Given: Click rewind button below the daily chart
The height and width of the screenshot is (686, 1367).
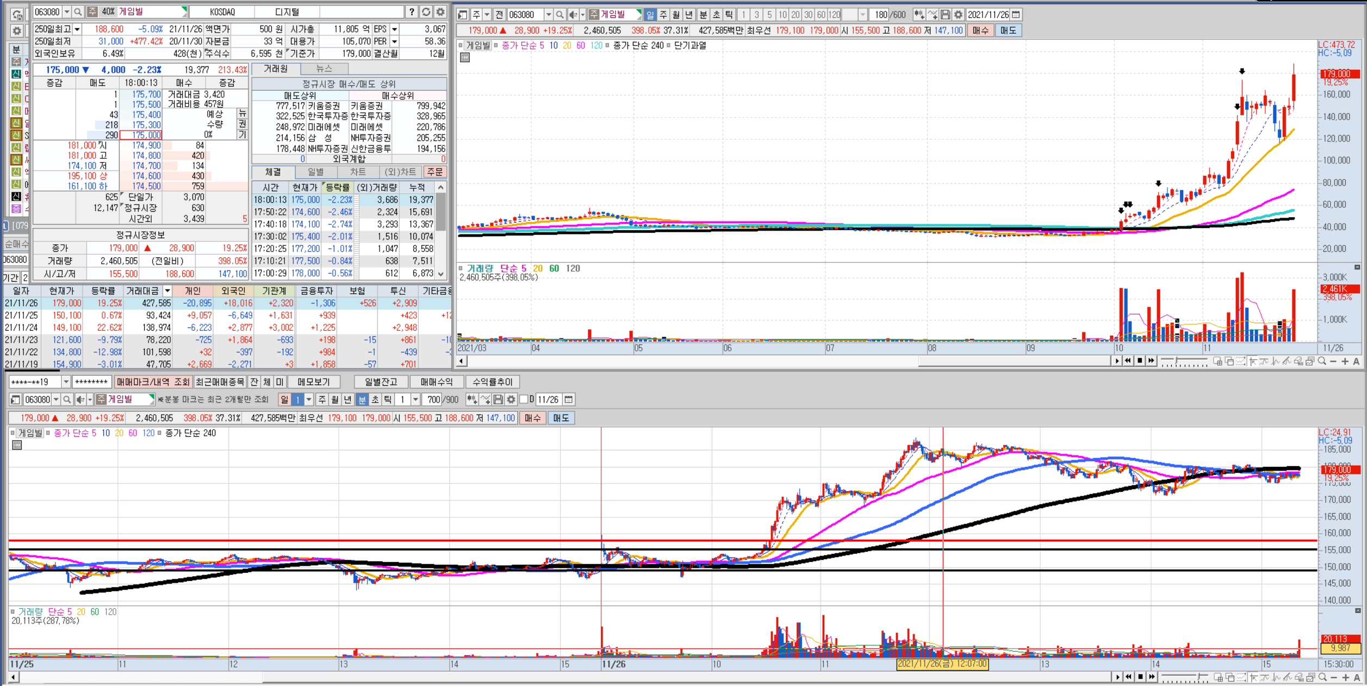Looking at the screenshot, I should (1128, 361).
